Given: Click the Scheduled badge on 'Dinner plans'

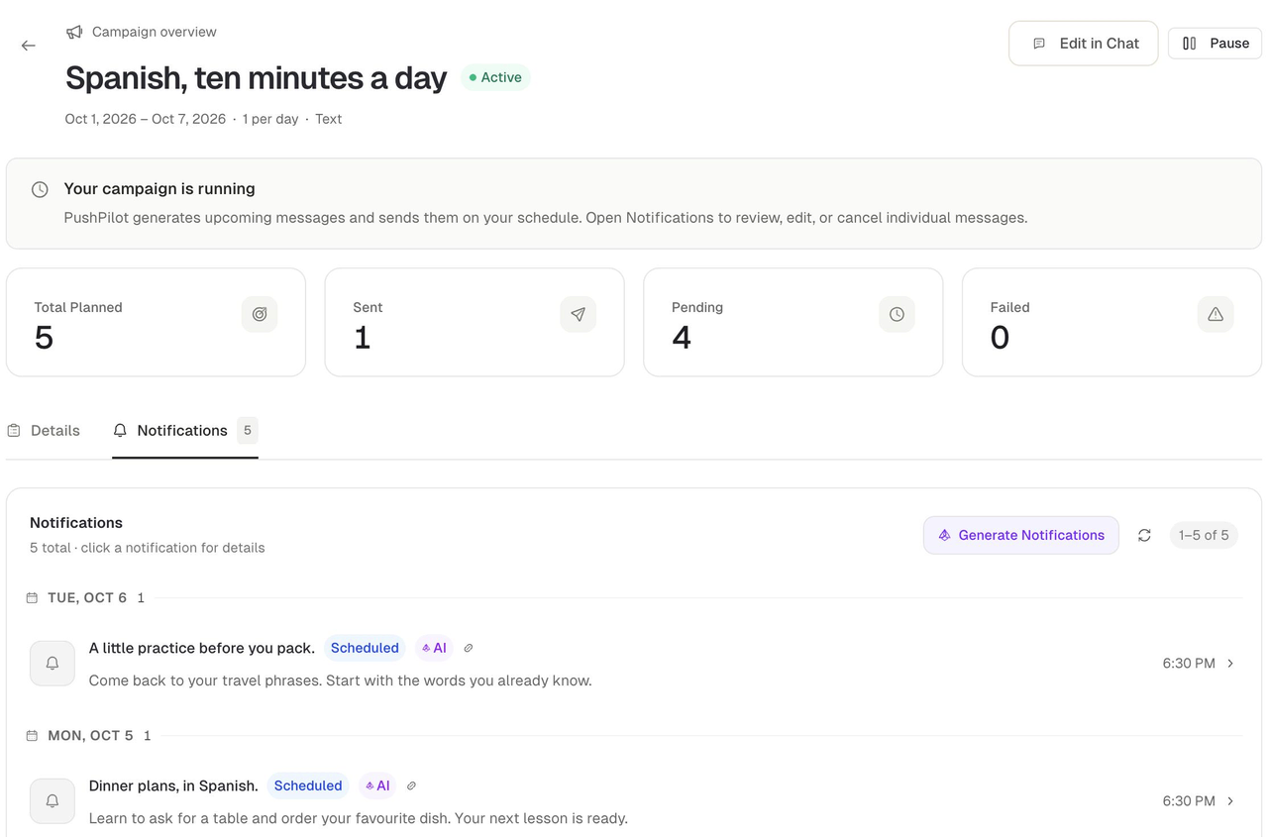Looking at the screenshot, I should tap(308, 785).
